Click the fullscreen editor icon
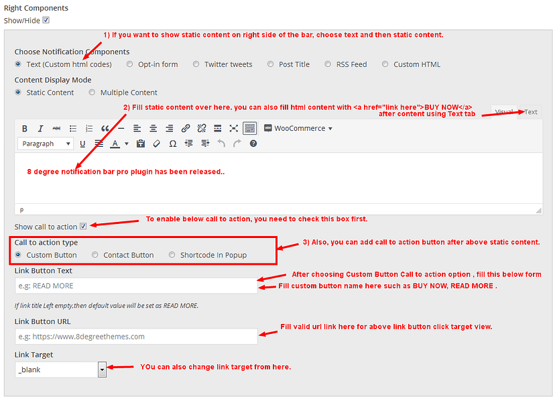 (x=234, y=128)
